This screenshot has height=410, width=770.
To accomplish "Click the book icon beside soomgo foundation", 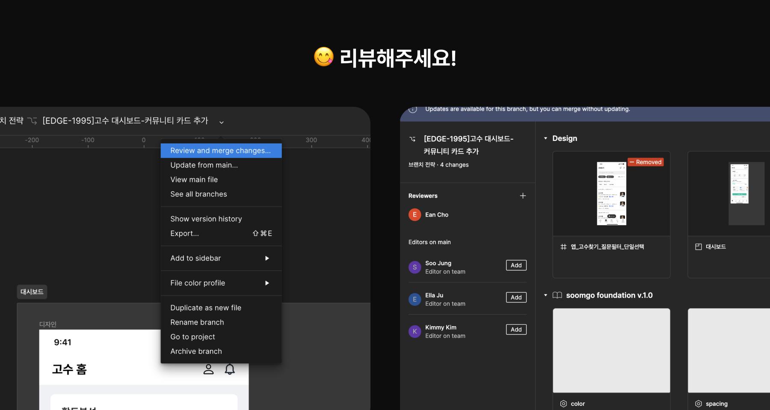I will click(x=557, y=295).
